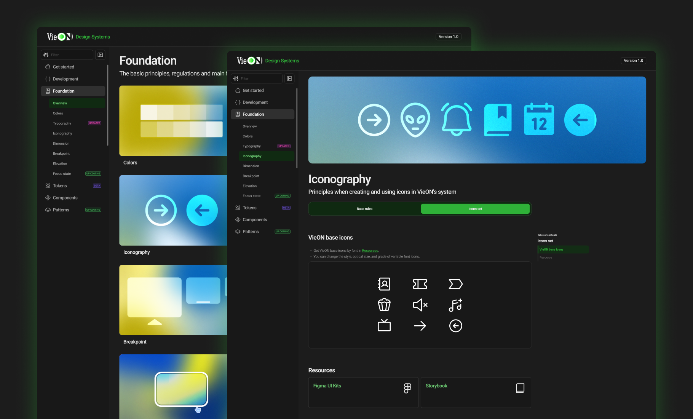The image size is (693, 419).
Task: Select Iconography in front sidebar
Action: (x=266, y=156)
